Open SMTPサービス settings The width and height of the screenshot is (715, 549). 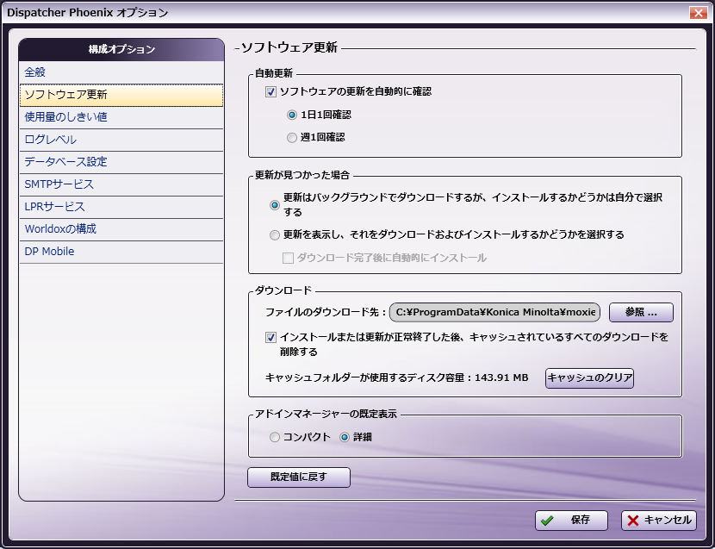(x=121, y=184)
